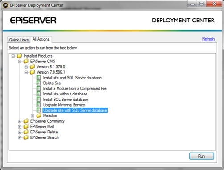This screenshot has width=224, height=170.
Task: Maximize the Deployment Center window
Action: point(202,4)
